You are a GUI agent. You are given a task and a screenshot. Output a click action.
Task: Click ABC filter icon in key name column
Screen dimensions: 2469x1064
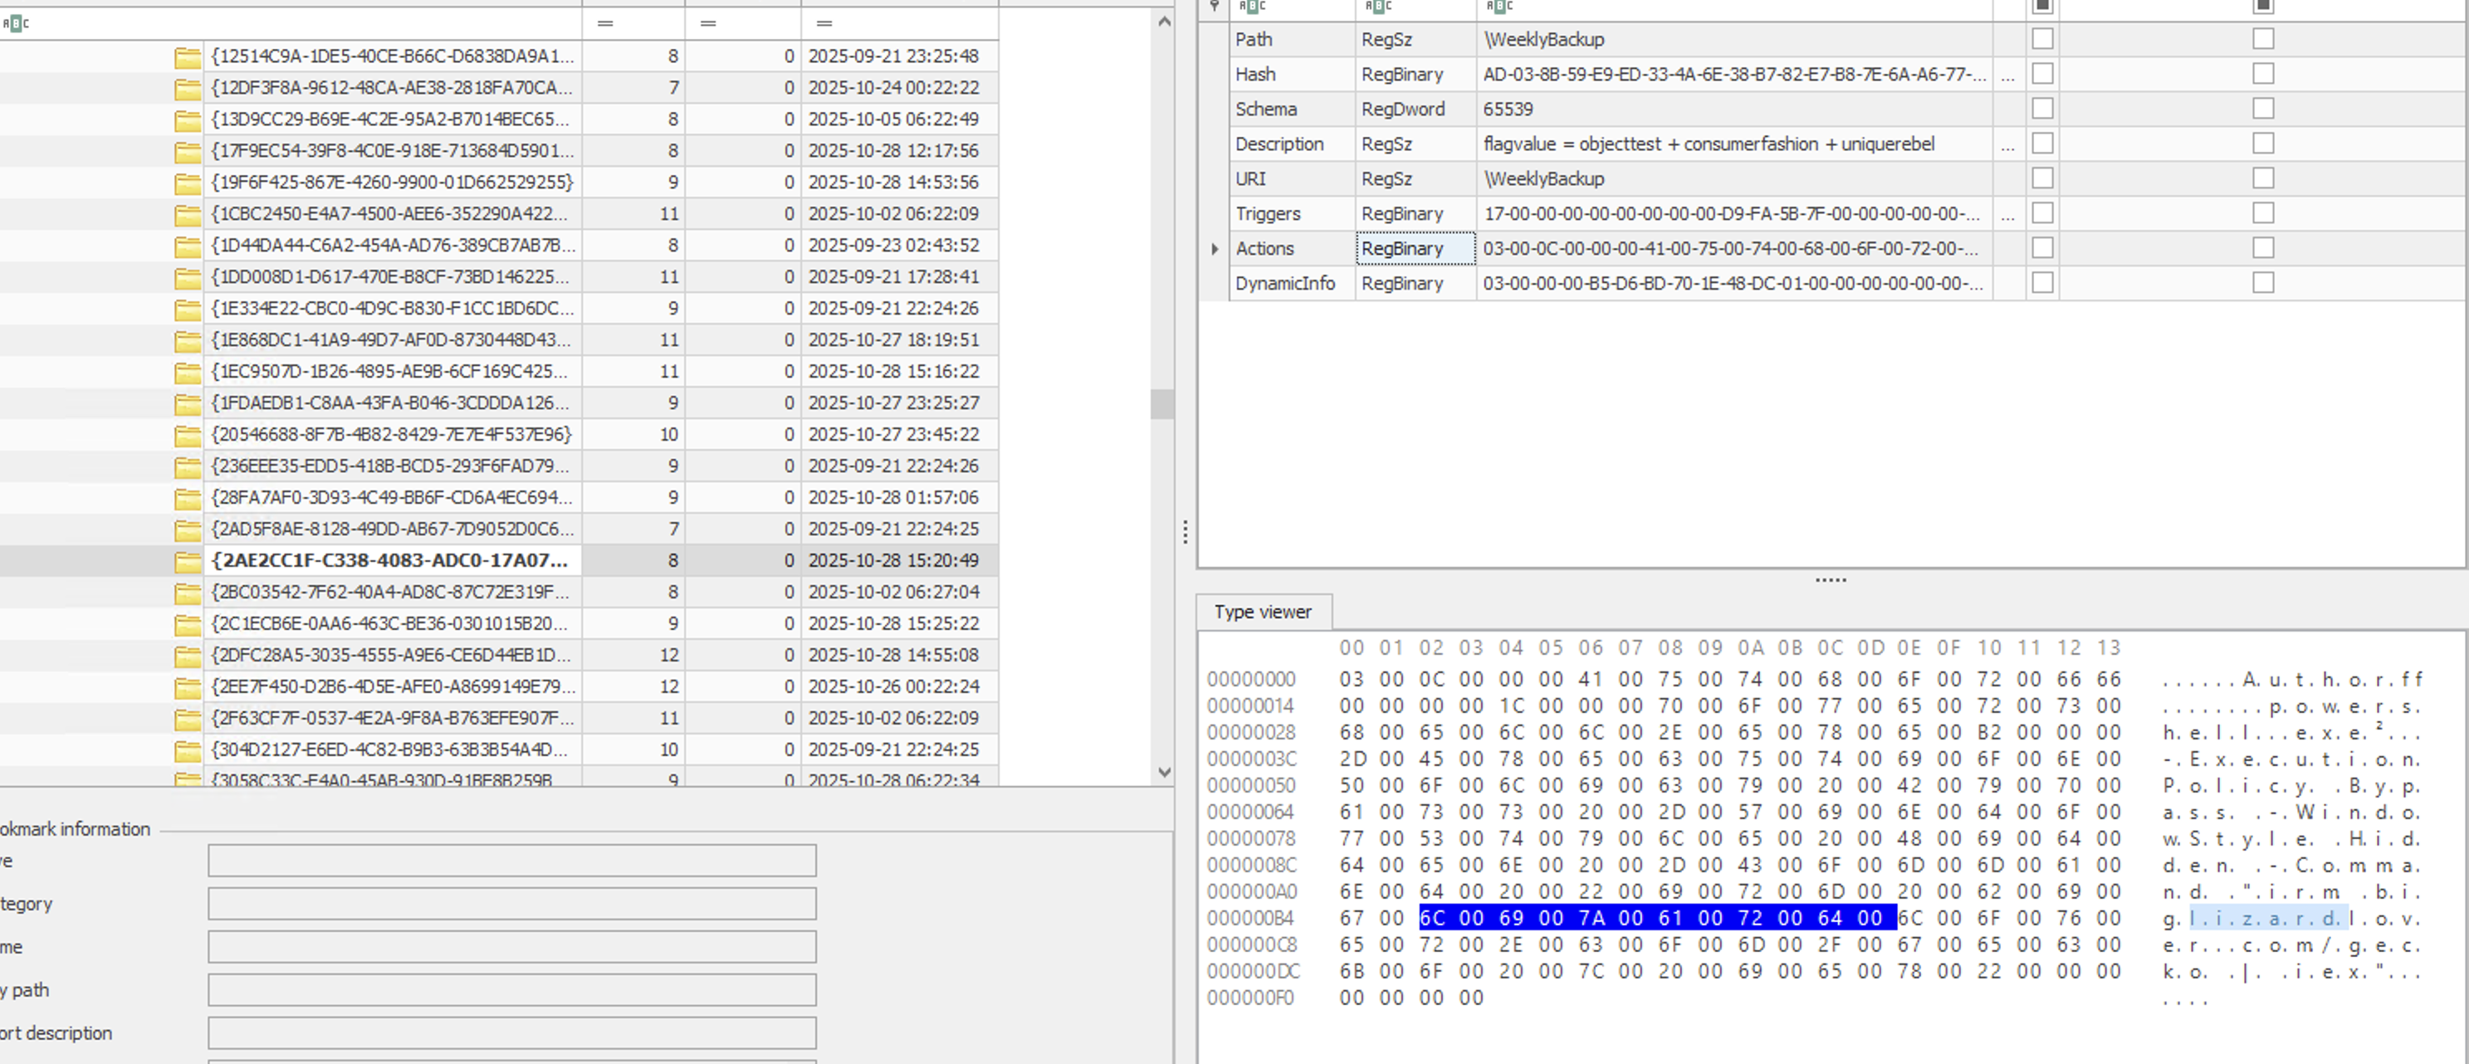coord(17,23)
